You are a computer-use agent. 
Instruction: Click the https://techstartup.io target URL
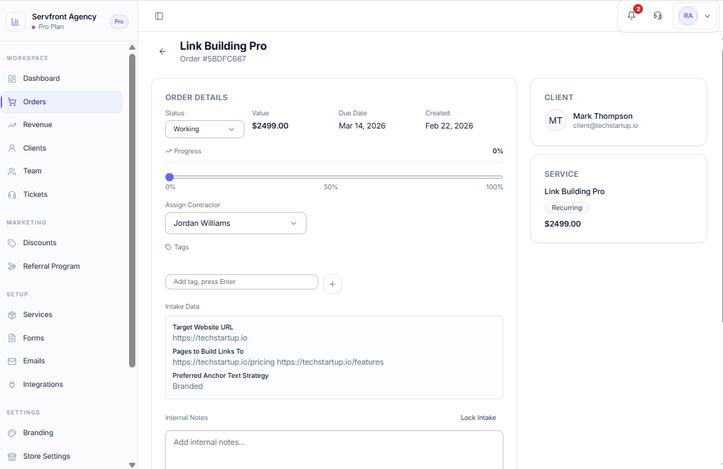click(x=210, y=338)
